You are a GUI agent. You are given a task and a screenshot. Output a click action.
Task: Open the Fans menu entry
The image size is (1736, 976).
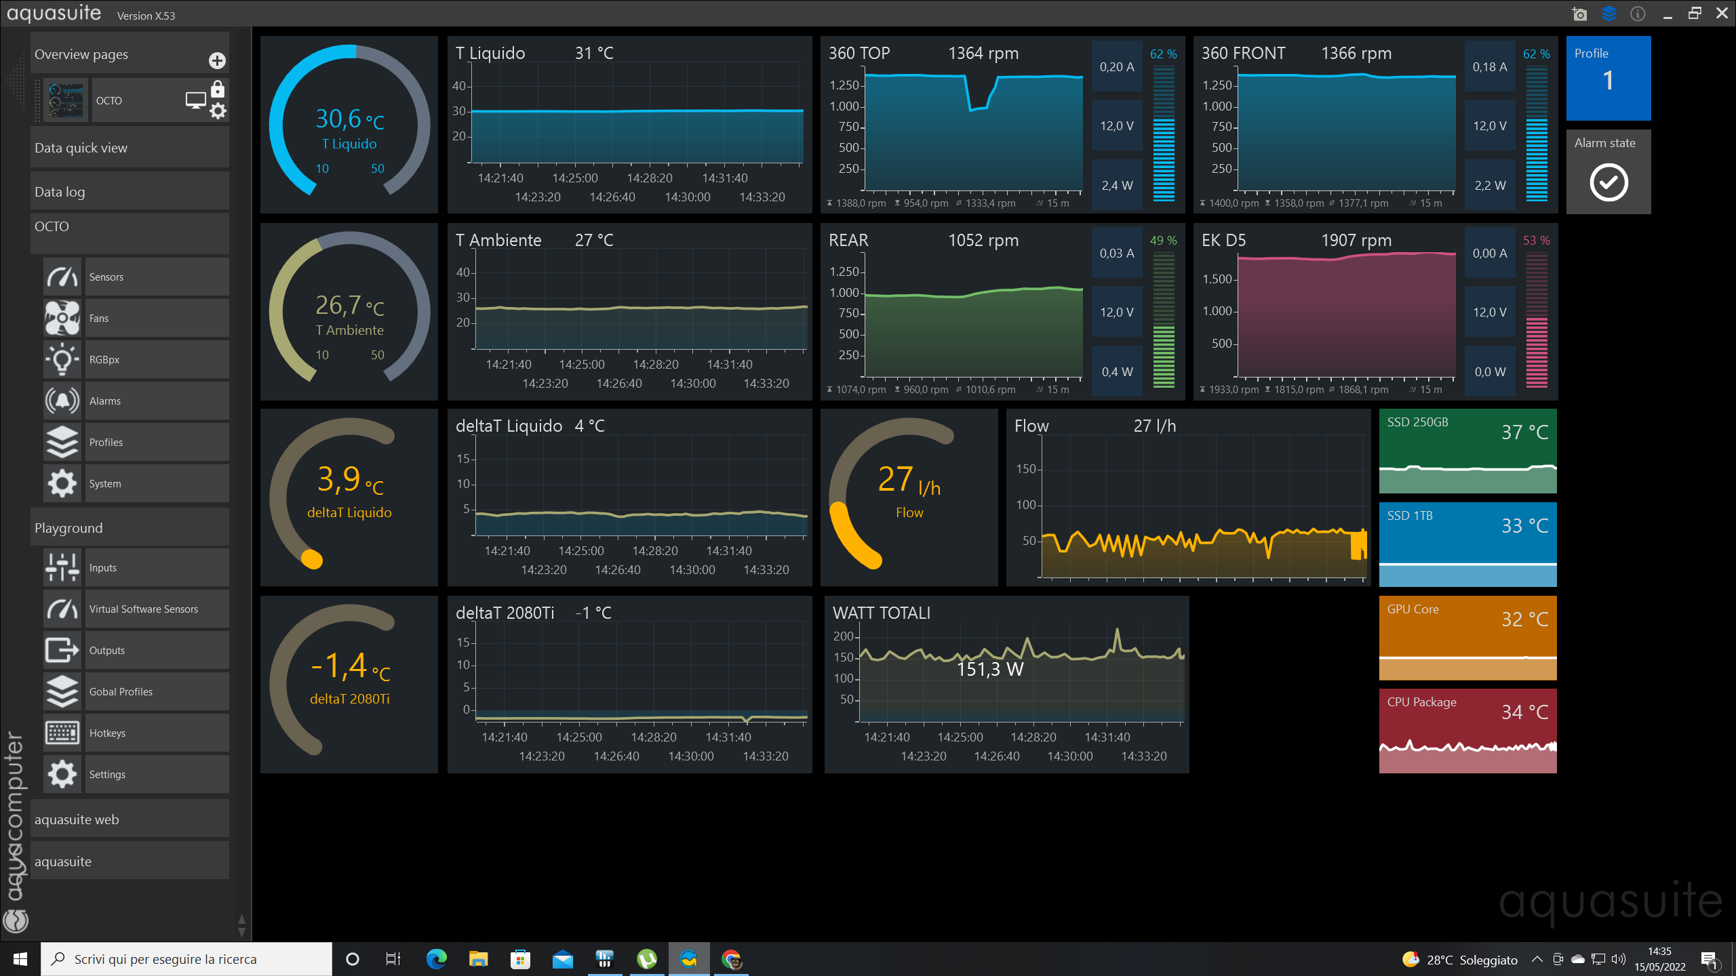157,319
